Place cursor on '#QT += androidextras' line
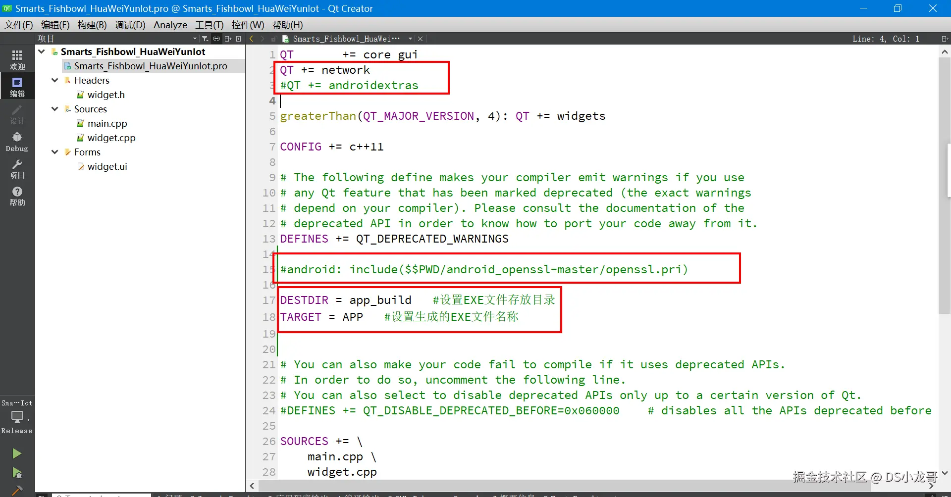 pos(349,85)
